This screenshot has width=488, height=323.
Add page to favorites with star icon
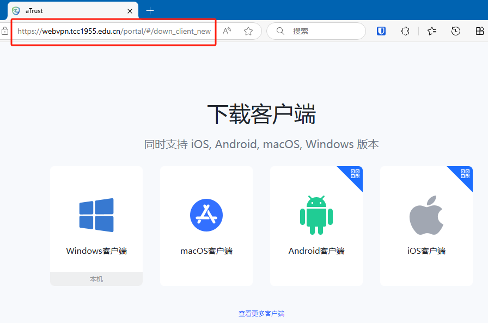tap(248, 31)
